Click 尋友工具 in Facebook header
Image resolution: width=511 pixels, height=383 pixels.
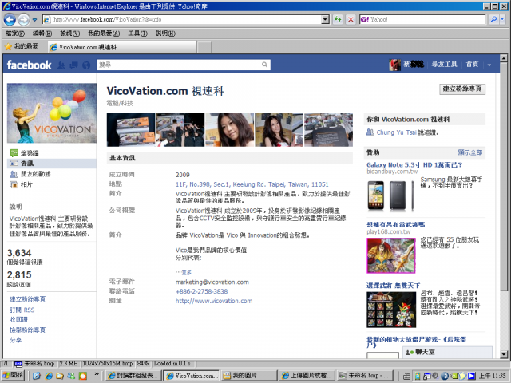(x=444, y=65)
